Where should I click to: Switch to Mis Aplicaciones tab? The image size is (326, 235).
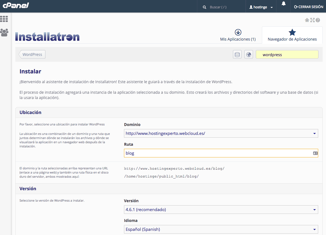coord(238,35)
